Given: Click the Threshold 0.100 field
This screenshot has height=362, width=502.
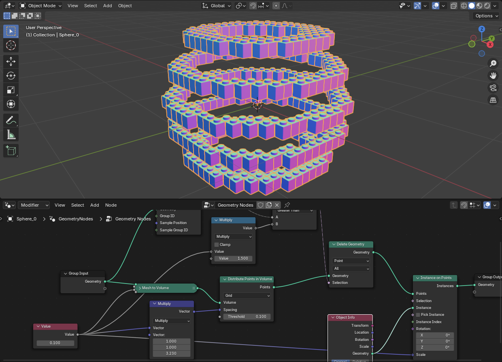Looking at the screenshot, I should click(x=247, y=317).
